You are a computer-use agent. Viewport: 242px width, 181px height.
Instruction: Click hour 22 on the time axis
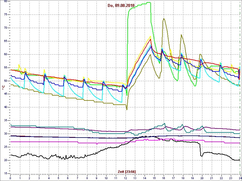221,178
